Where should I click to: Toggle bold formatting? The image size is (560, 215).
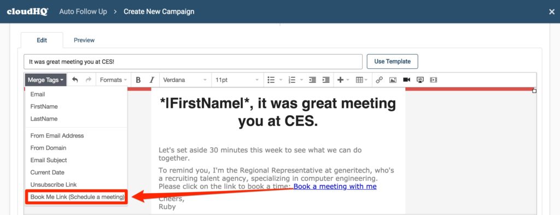pos(138,80)
